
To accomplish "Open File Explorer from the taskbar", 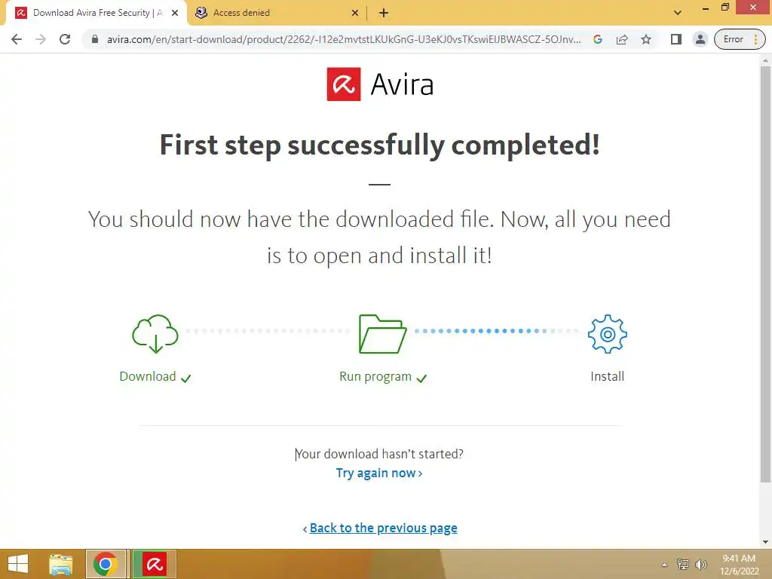I will 61,564.
